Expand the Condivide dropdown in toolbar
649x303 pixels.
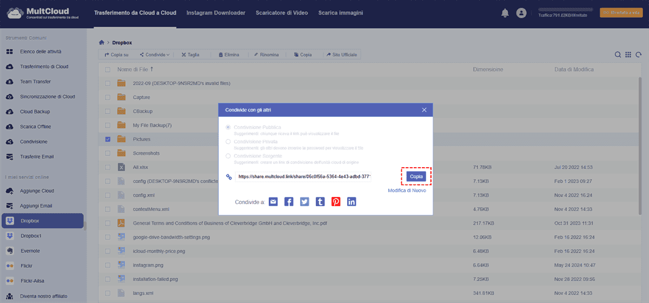154,55
